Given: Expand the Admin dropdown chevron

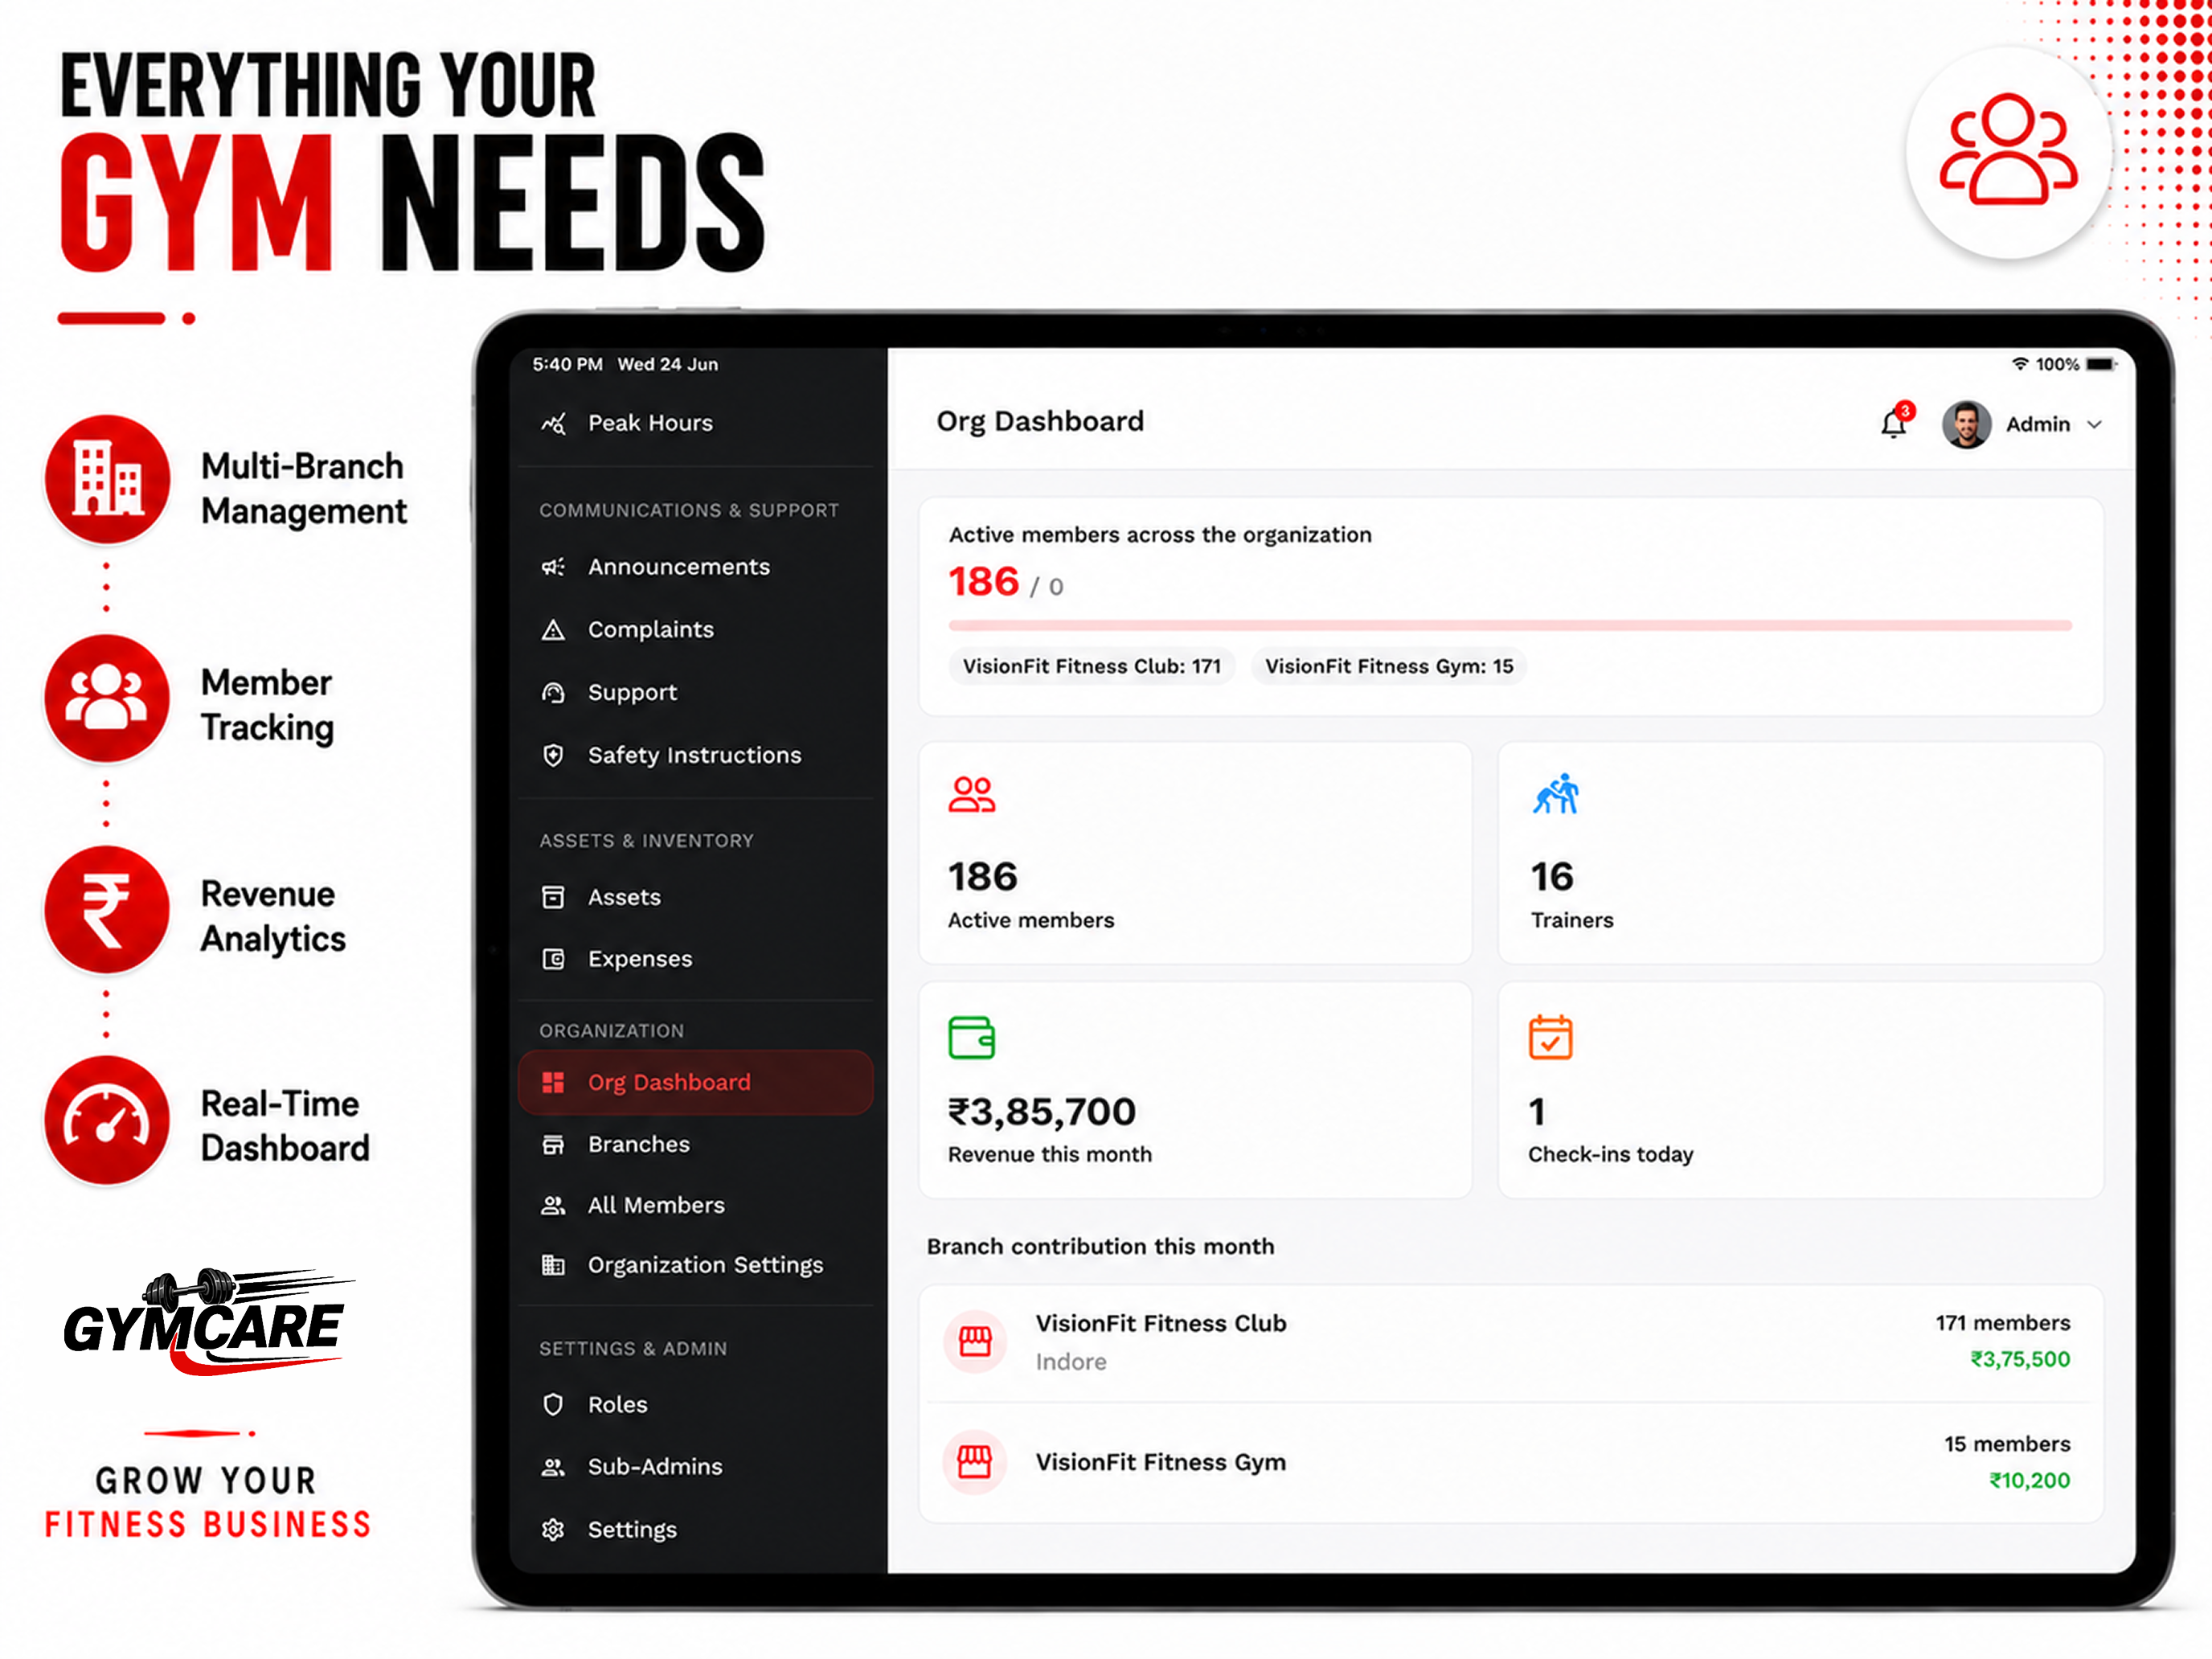Looking at the screenshot, I should tap(2094, 425).
